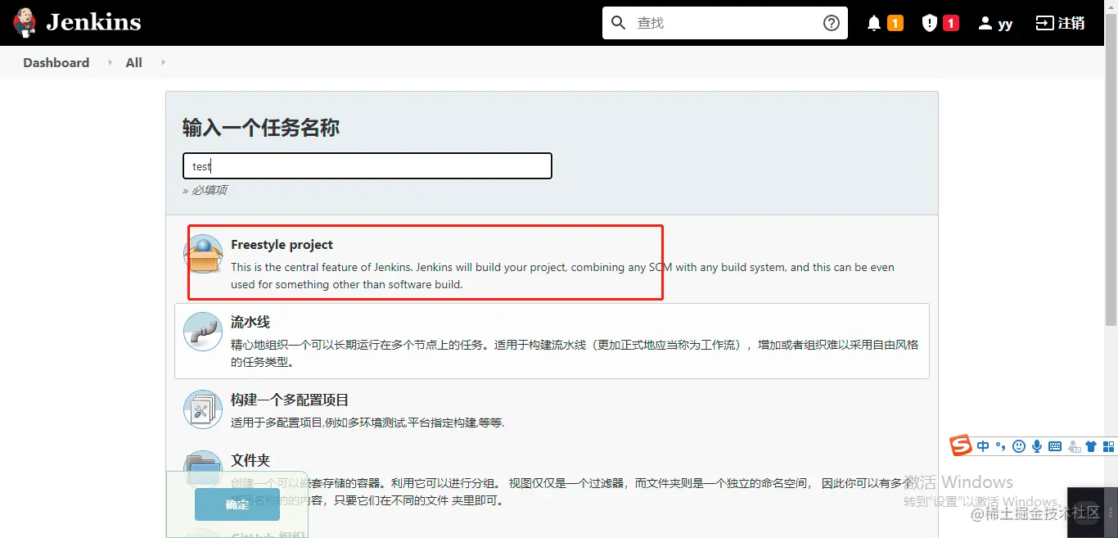Toggle the 中 Chinese input mode
This screenshot has height=538, width=1118.
pos(983,446)
